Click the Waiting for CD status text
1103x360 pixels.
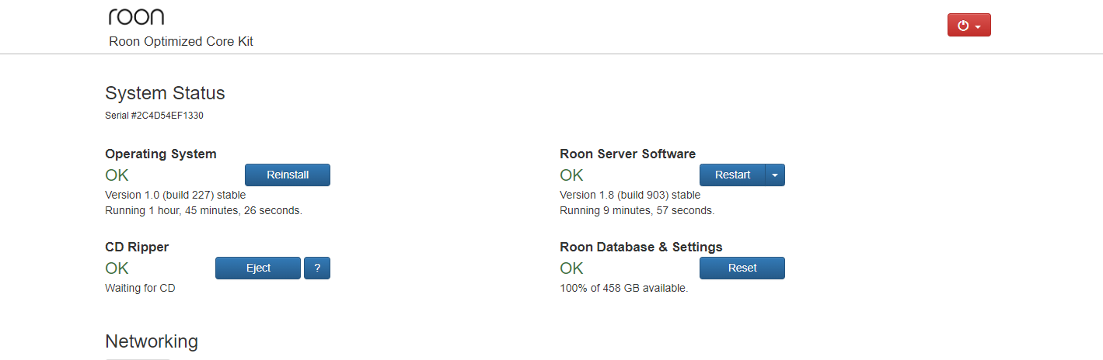[x=140, y=288]
